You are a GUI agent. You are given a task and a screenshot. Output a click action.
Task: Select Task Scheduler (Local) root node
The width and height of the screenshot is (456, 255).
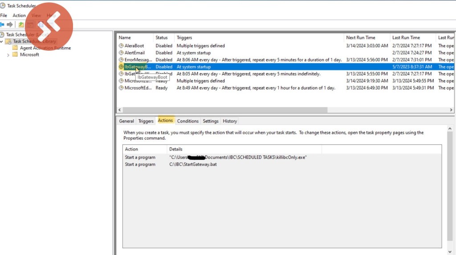coord(27,35)
